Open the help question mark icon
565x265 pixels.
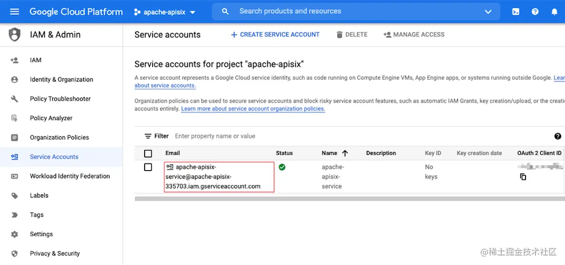click(x=535, y=12)
